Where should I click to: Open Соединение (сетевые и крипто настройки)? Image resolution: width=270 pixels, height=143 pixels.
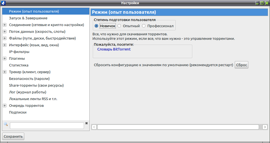pos(47,25)
